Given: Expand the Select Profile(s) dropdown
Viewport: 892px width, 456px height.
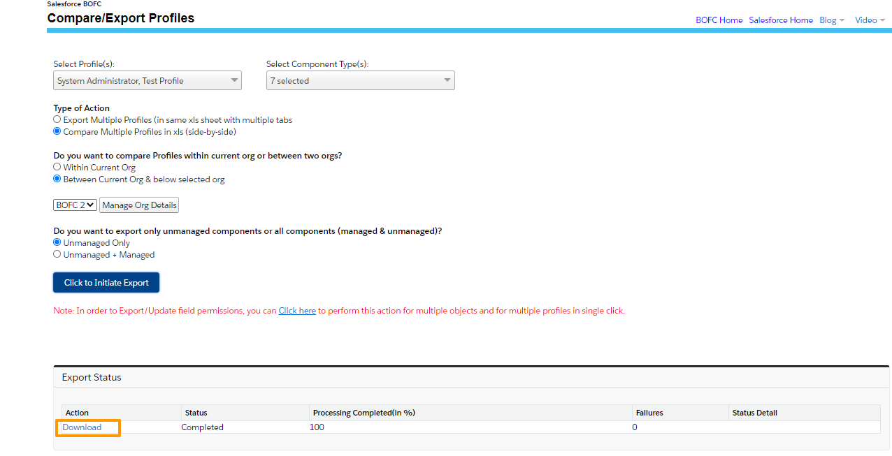Looking at the screenshot, I should click(148, 80).
